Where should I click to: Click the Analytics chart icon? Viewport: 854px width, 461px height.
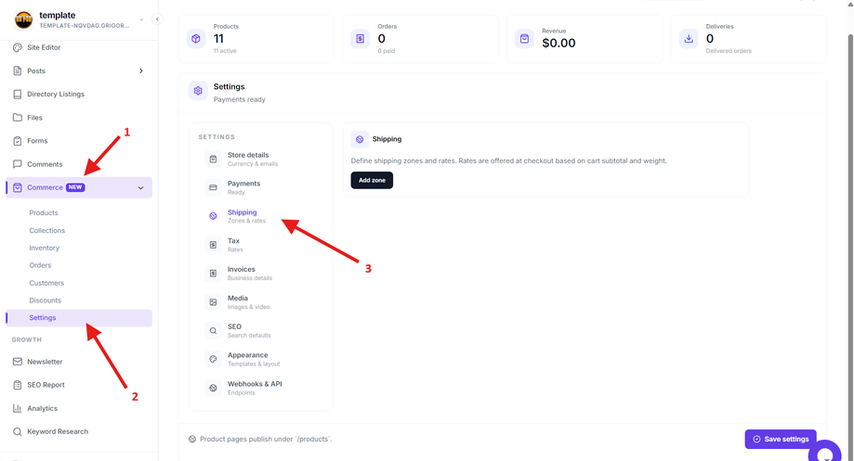click(x=18, y=408)
